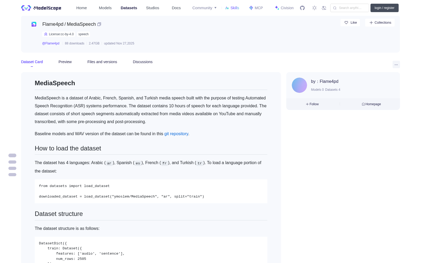Click the 'by：Flame4pd' author name
The image size is (421, 263).
pos(325,82)
